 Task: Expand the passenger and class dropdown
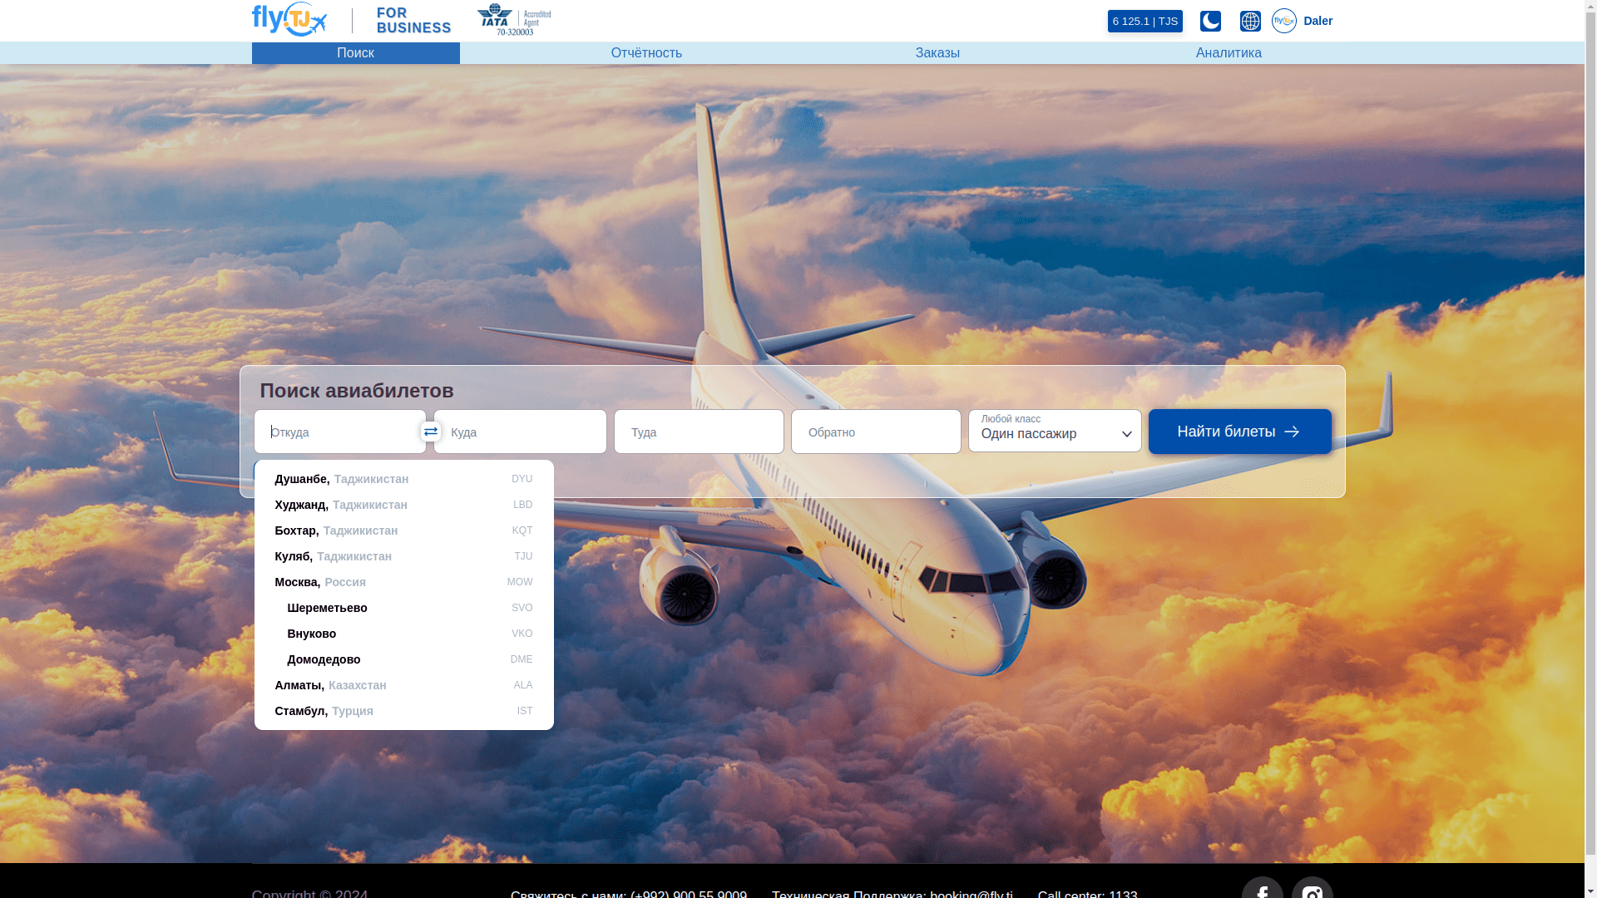tap(1054, 432)
